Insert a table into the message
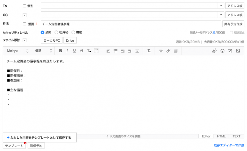 point(175,51)
